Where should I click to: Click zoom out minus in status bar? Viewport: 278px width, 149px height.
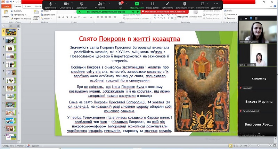click(x=250, y=146)
